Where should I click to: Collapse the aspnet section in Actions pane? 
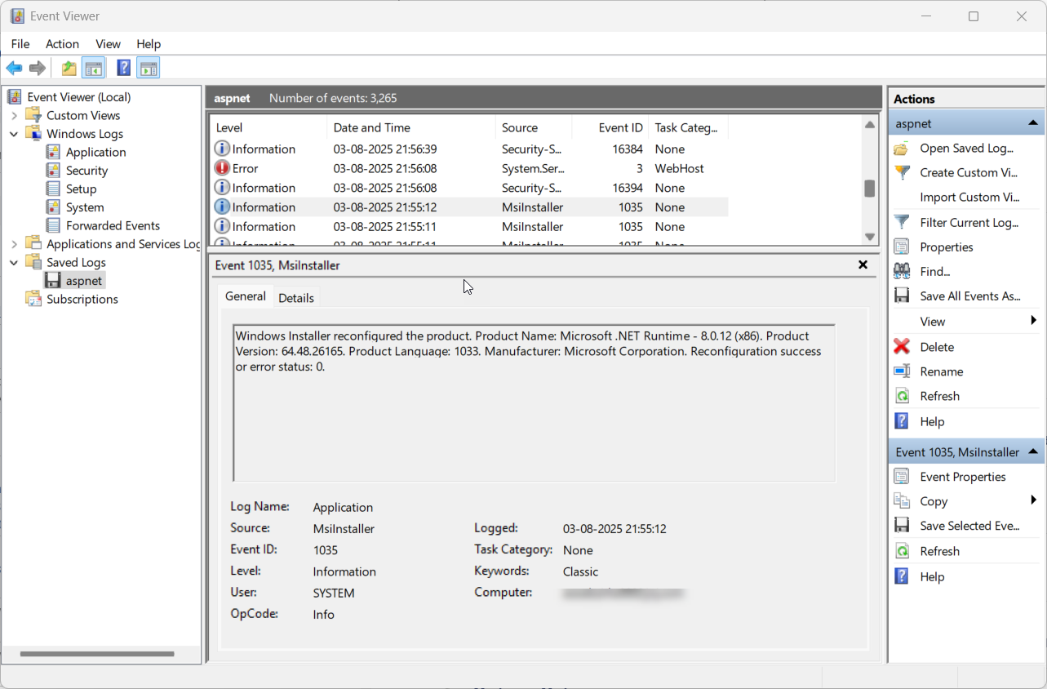(1033, 123)
